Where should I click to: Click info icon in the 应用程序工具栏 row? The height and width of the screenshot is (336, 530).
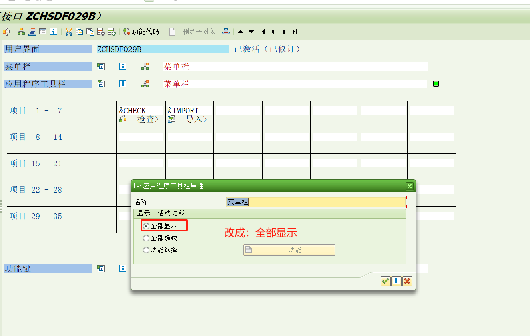(123, 84)
